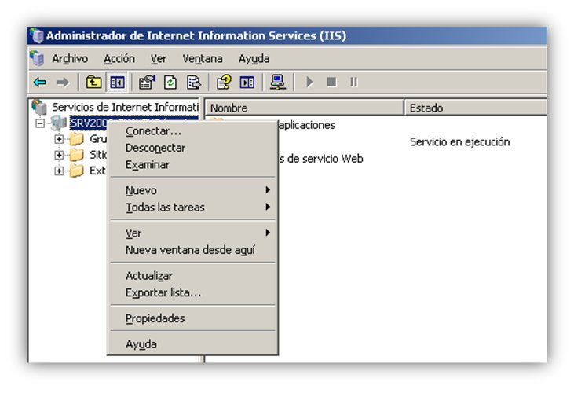Choose Conectar... from context menu
The height and width of the screenshot is (393, 574).
click(x=193, y=131)
